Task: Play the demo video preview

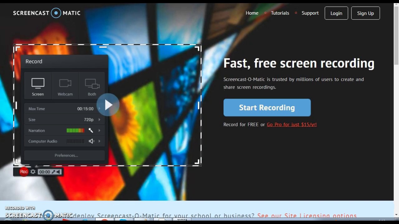Action: coord(108,105)
